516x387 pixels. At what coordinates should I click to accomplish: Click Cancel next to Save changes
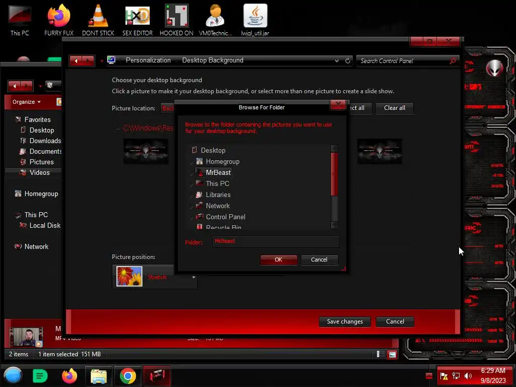[x=395, y=321]
